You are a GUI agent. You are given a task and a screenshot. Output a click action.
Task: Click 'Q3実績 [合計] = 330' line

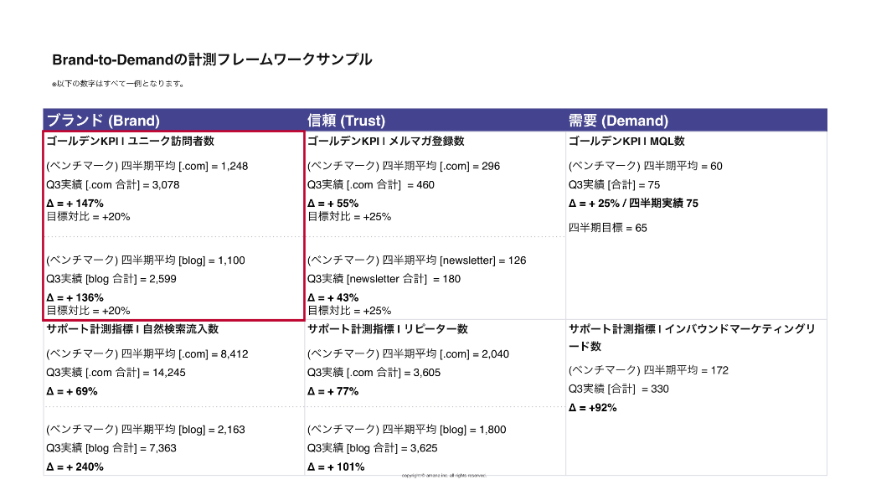coord(619,389)
